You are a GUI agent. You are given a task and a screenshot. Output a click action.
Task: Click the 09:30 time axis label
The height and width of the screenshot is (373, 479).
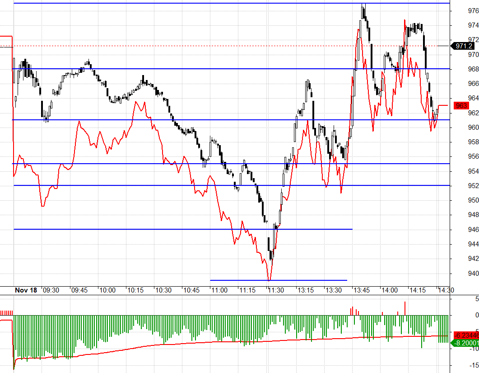coord(51,290)
